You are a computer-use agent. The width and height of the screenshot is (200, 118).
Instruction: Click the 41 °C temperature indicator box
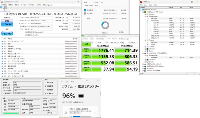click(7, 33)
